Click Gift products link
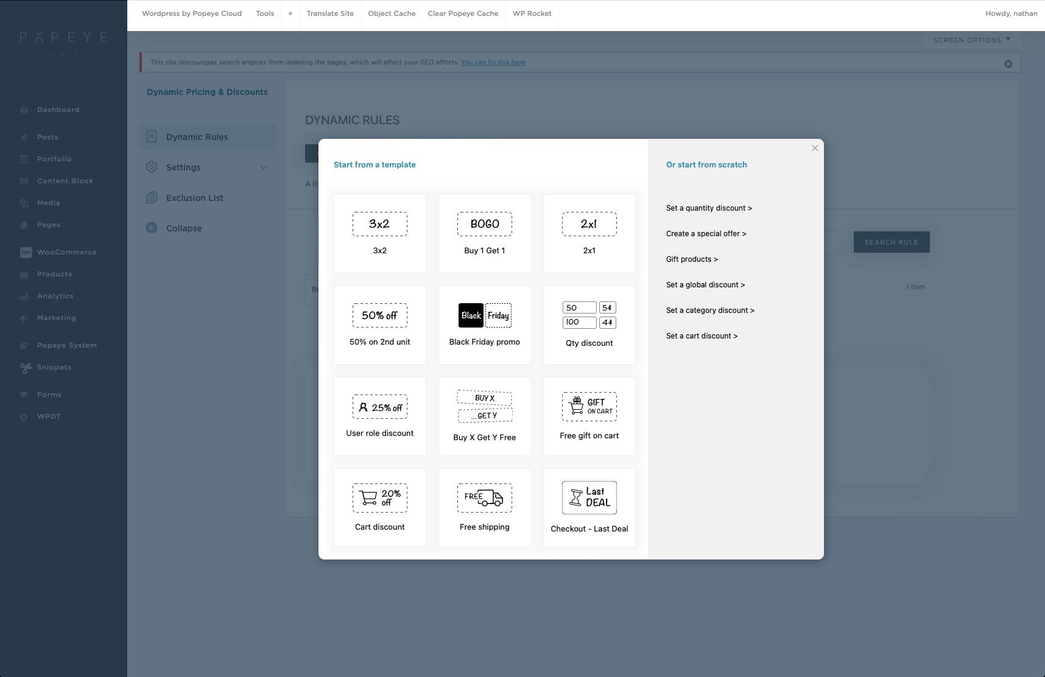 tap(692, 259)
